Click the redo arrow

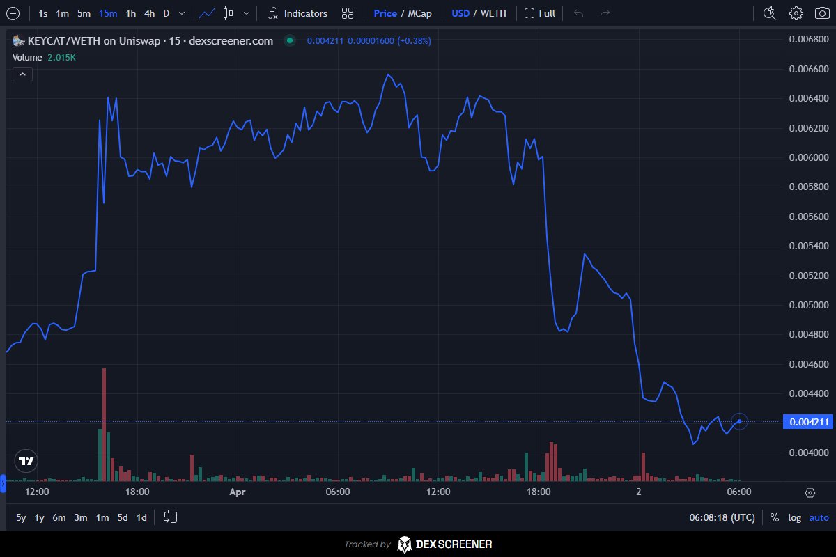(605, 13)
